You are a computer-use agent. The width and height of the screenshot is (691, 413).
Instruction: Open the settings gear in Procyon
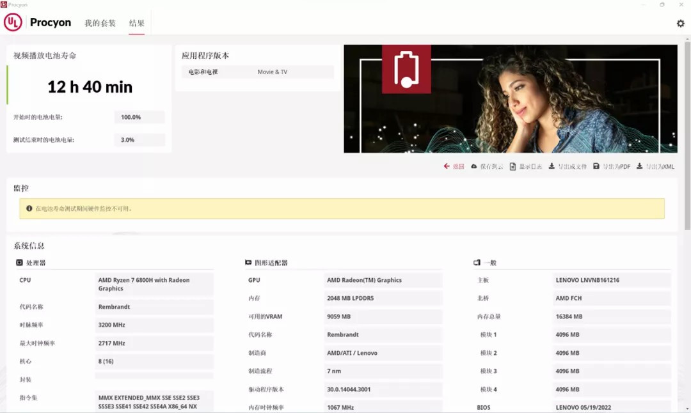tap(680, 24)
